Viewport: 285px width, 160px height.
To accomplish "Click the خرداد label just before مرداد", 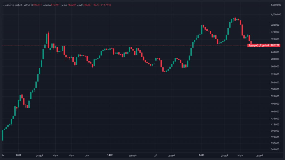I will pyautogui.click(x=55, y=155).
